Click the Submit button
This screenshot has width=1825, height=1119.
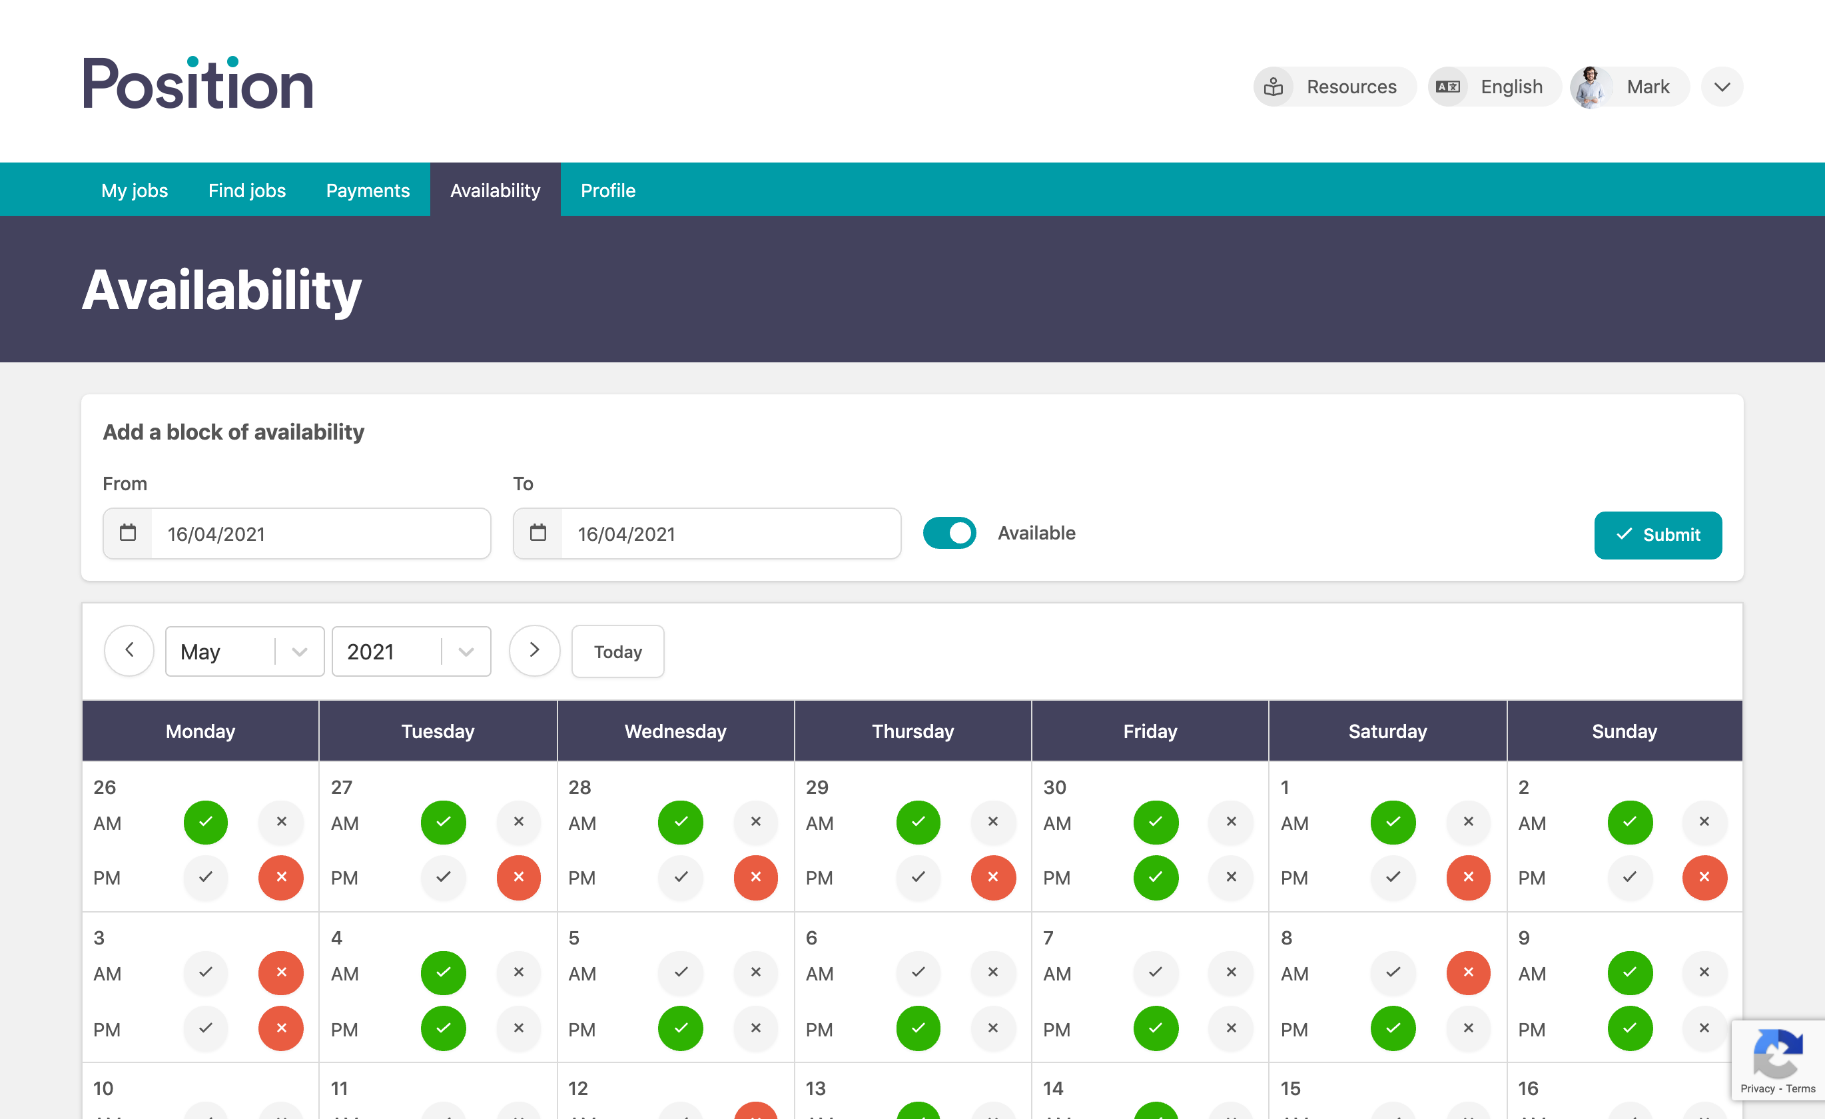click(x=1657, y=535)
